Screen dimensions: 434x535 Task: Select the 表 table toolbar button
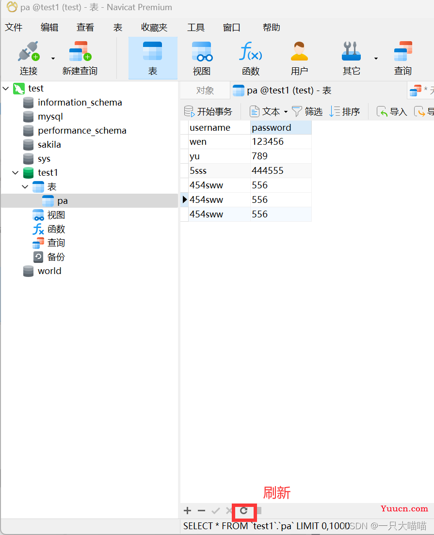click(x=153, y=58)
